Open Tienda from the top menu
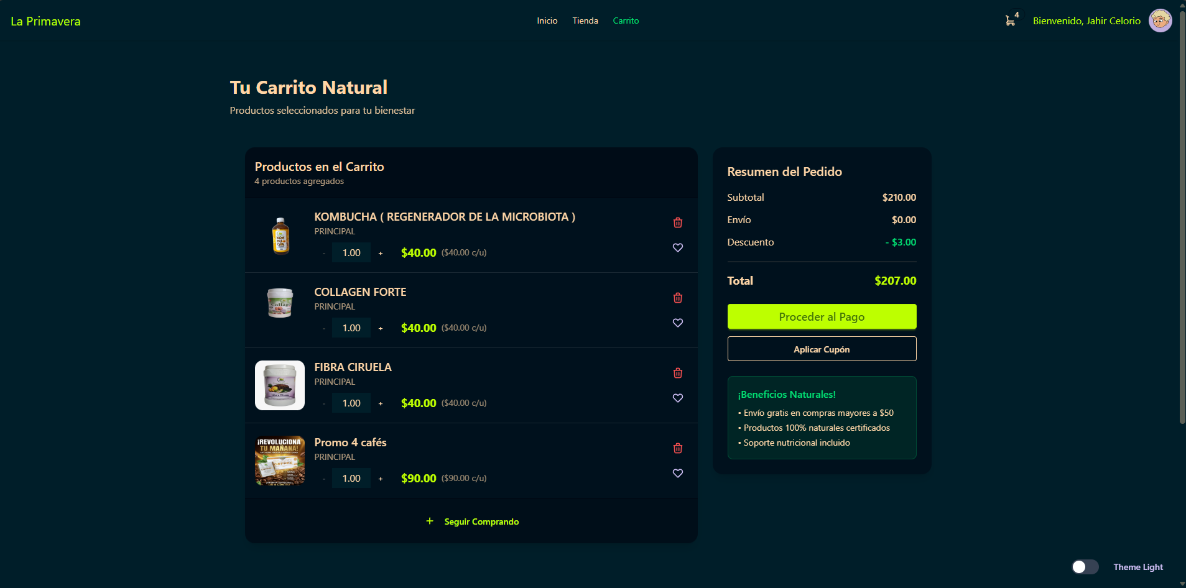Screen dimensions: 1186x588 (x=585, y=21)
